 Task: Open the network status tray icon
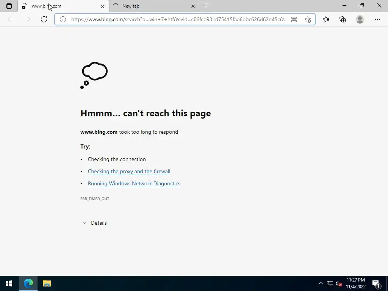330,283
